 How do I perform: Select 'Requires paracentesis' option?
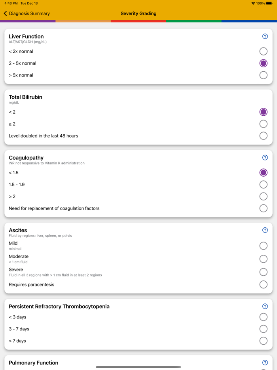coord(263,284)
